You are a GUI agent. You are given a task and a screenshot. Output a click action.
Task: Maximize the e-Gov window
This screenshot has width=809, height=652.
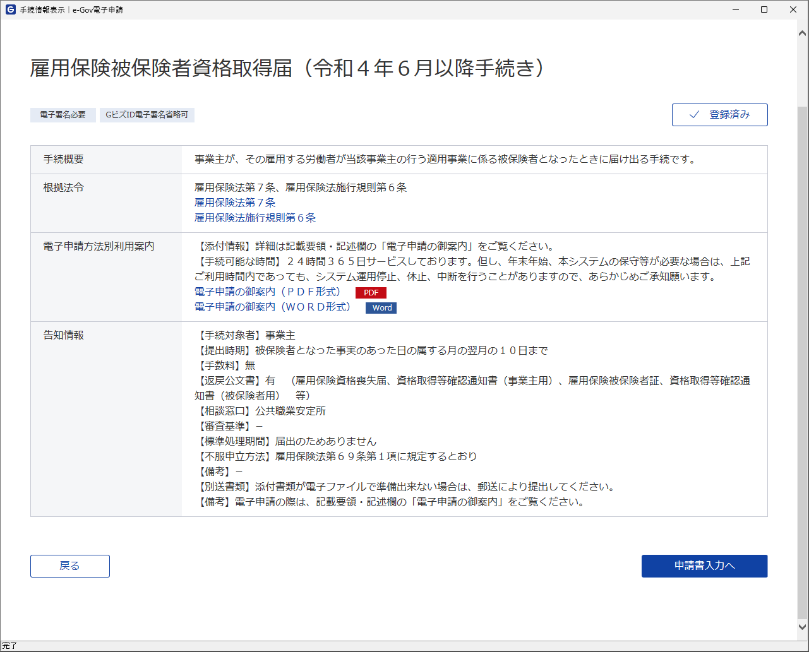(x=764, y=9)
